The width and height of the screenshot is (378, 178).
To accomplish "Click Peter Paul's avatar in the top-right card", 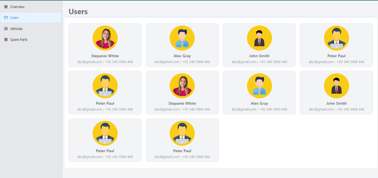I will (x=336, y=38).
